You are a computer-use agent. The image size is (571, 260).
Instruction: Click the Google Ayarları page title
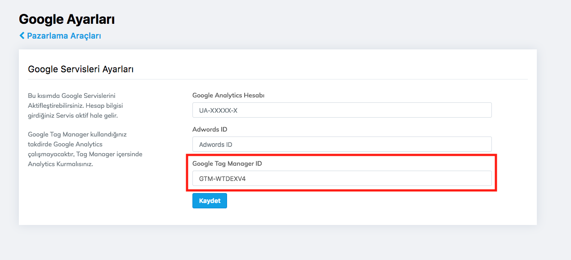tap(67, 19)
